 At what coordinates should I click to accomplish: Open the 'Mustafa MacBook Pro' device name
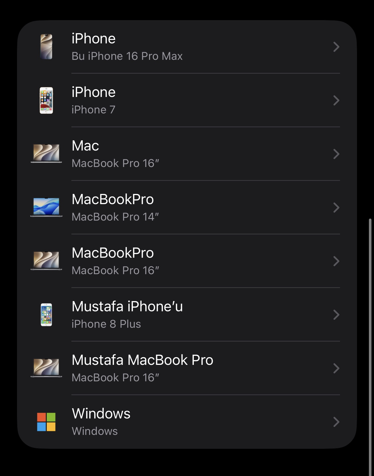(x=143, y=360)
